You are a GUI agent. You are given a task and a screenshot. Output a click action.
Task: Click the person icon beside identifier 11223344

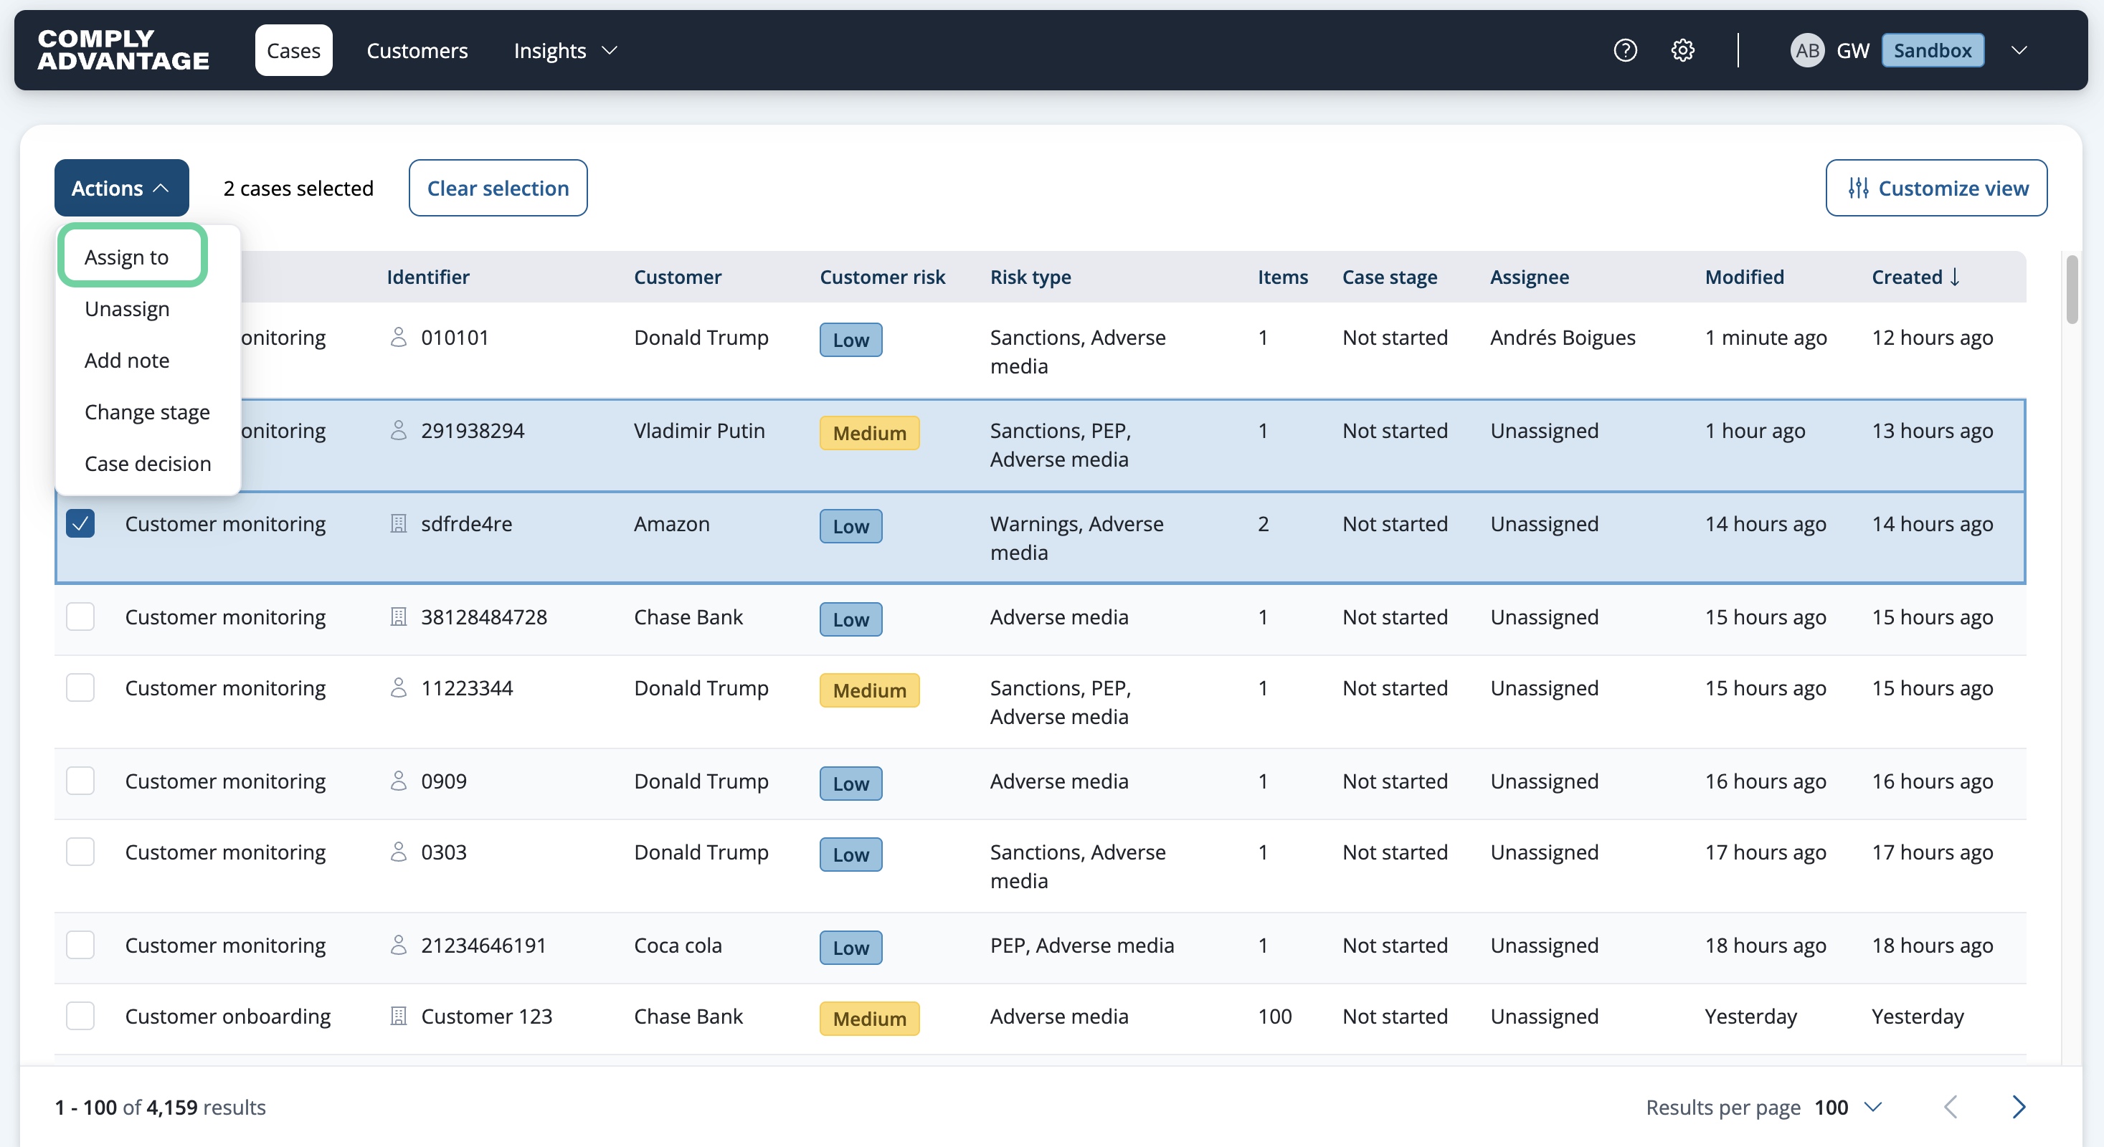click(x=399, y=687)
